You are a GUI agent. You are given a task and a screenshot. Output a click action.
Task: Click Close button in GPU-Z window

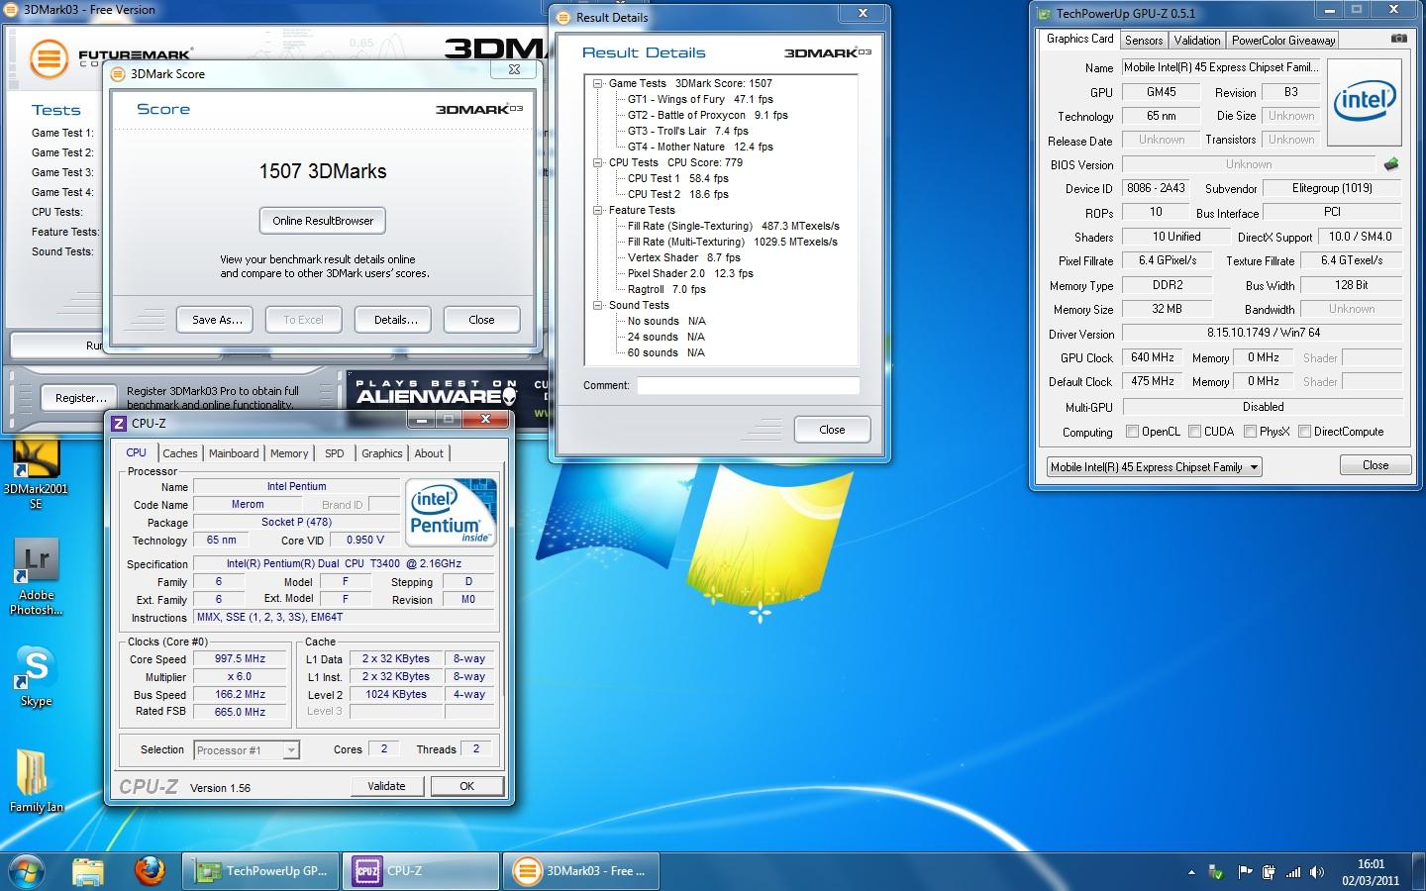(1375, 465)
